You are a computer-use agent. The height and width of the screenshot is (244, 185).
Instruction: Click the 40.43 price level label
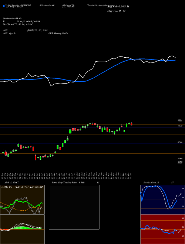180,126
